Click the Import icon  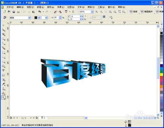click(55, 12)
